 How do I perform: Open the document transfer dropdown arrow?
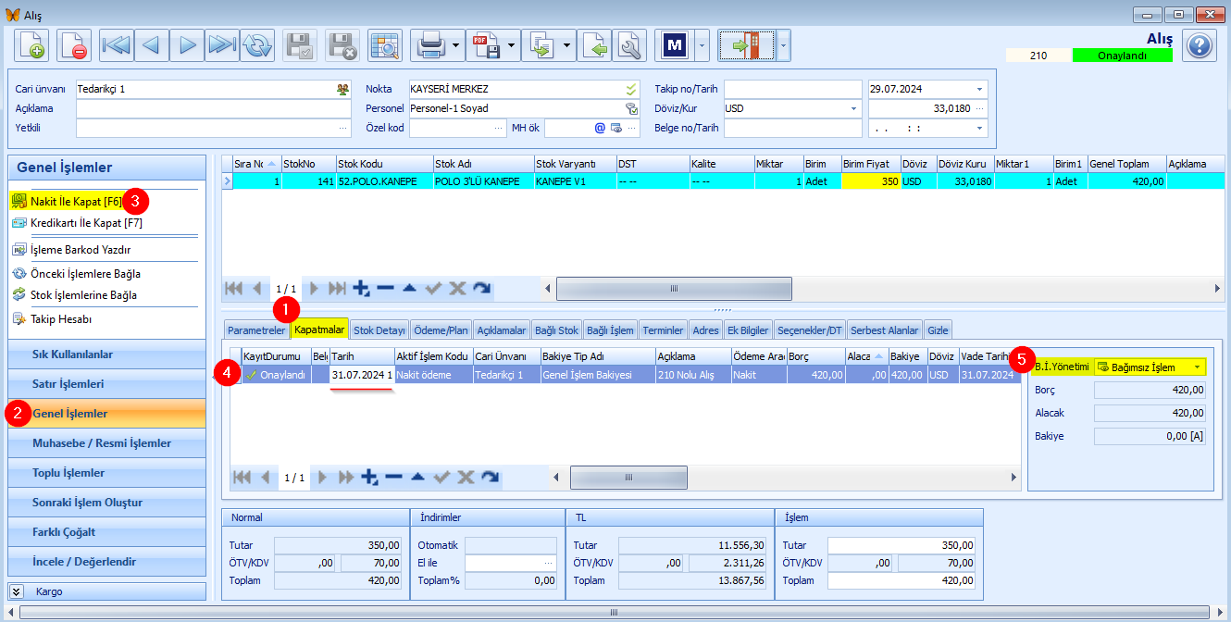pyautogui.click(x=566, y=44)
